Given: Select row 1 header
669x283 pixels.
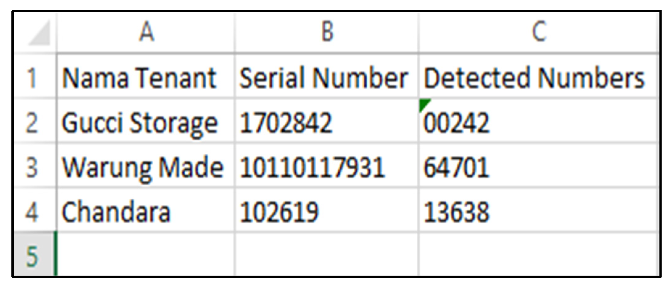Looking at the screenshot, I should click(x=35, y=76).
